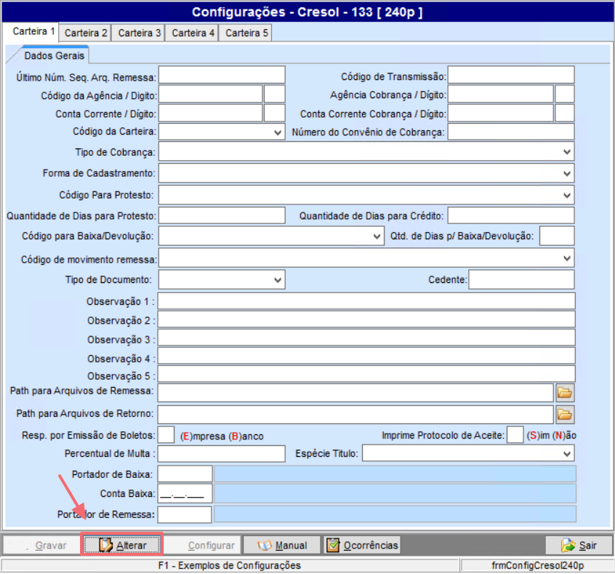Click the Alterar button
Viewport: 615px width, 574px height.
(121, 545)
